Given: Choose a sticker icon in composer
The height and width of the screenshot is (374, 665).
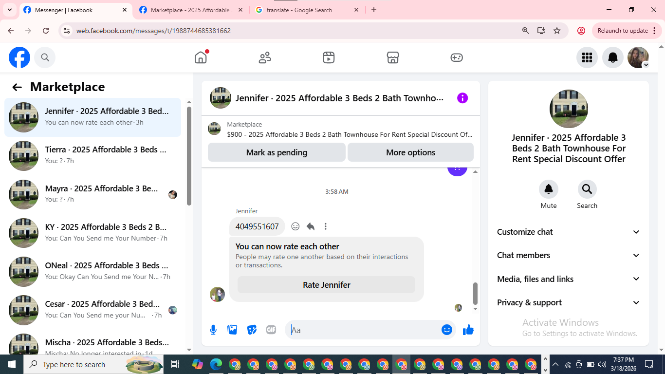Looking at the screenshot, I should 252,330.
